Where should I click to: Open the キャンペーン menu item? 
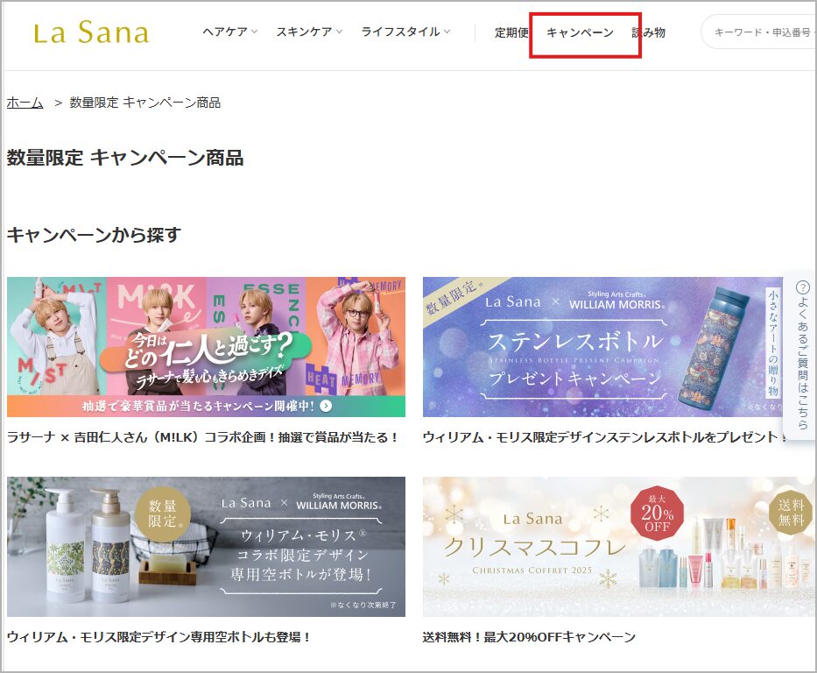[x=580, y=32]
